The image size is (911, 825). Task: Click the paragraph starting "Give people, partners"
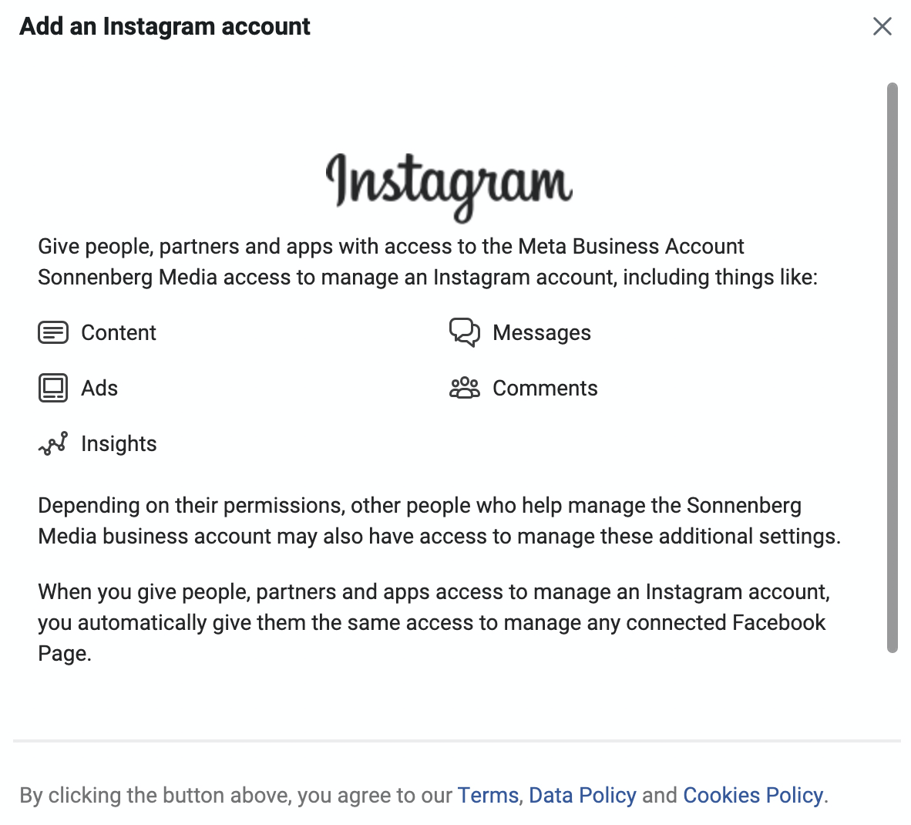(428, 261)
